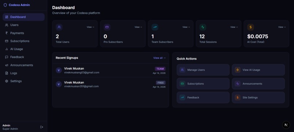Click the Recent Signups heading
This screenshot has width=294, height=132.
[67, 58]
